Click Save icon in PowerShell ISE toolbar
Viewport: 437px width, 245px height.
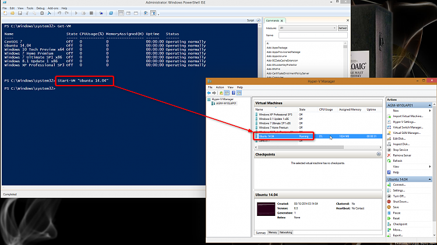click(x=20, y=13)
